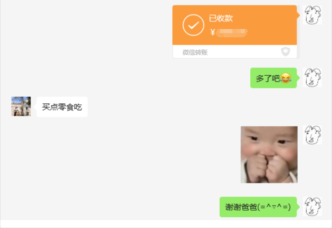Click the ¥ yen symbol on transfer card
This screenshot has width=332, height=228.
213,32
